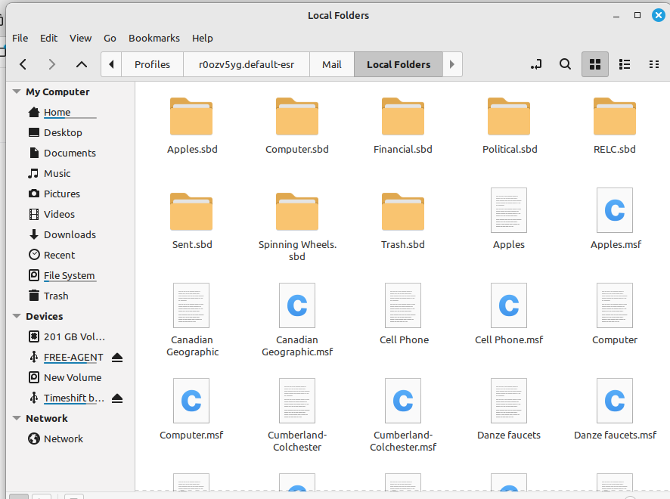
Task: Open the search files magnifier
Action: point(565,64)
